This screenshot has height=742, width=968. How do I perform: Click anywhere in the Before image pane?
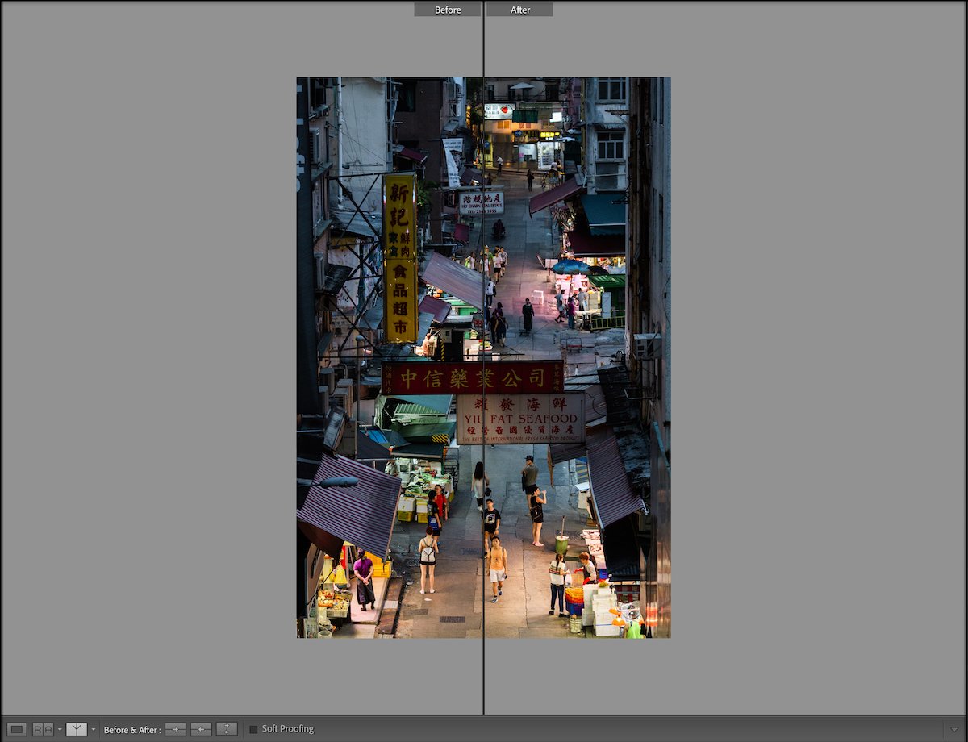click(387, 363)
